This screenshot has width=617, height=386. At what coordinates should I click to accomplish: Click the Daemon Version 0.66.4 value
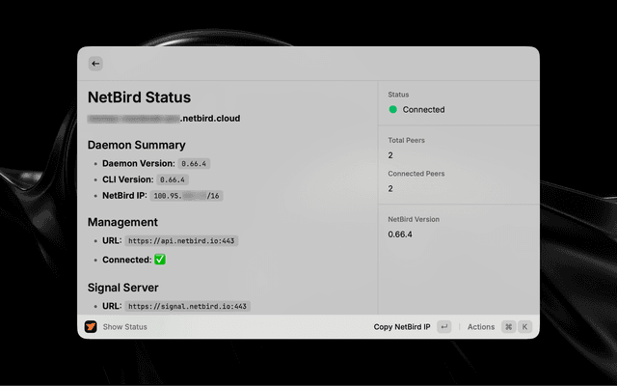coord(194,164)
